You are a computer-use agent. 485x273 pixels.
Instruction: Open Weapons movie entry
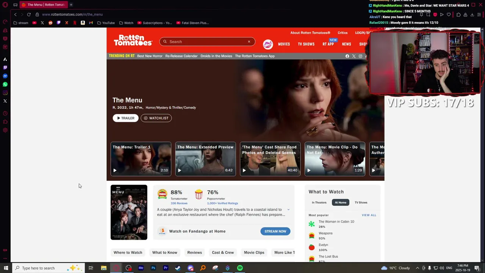coord(325,233)
